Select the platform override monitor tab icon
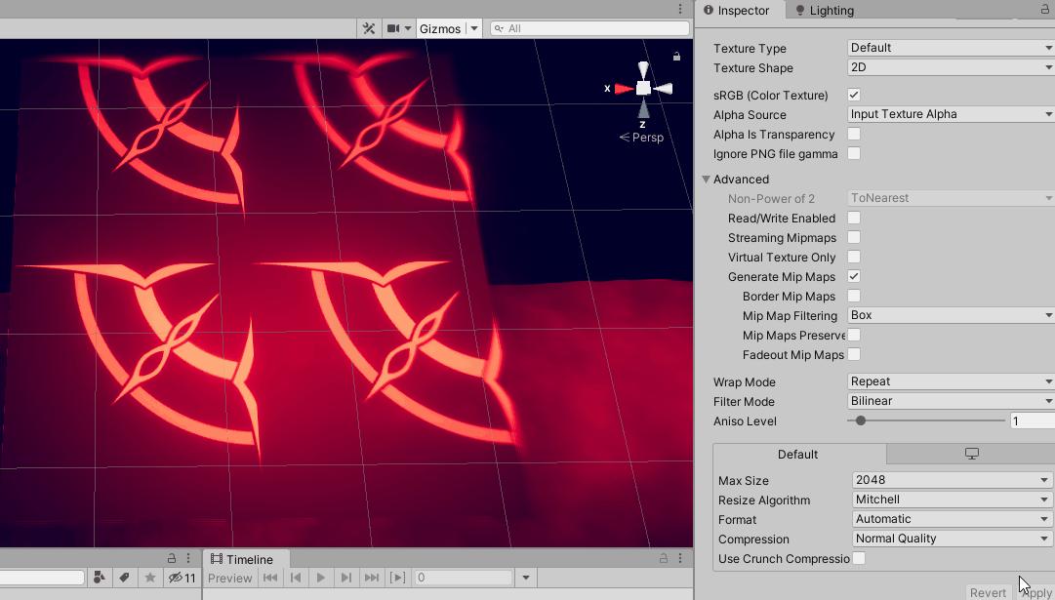 [x=970, y=454]
